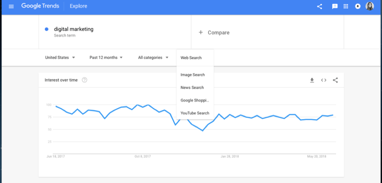
Task: Choose YouTube Search option
Action: click(x=195, y=113)
